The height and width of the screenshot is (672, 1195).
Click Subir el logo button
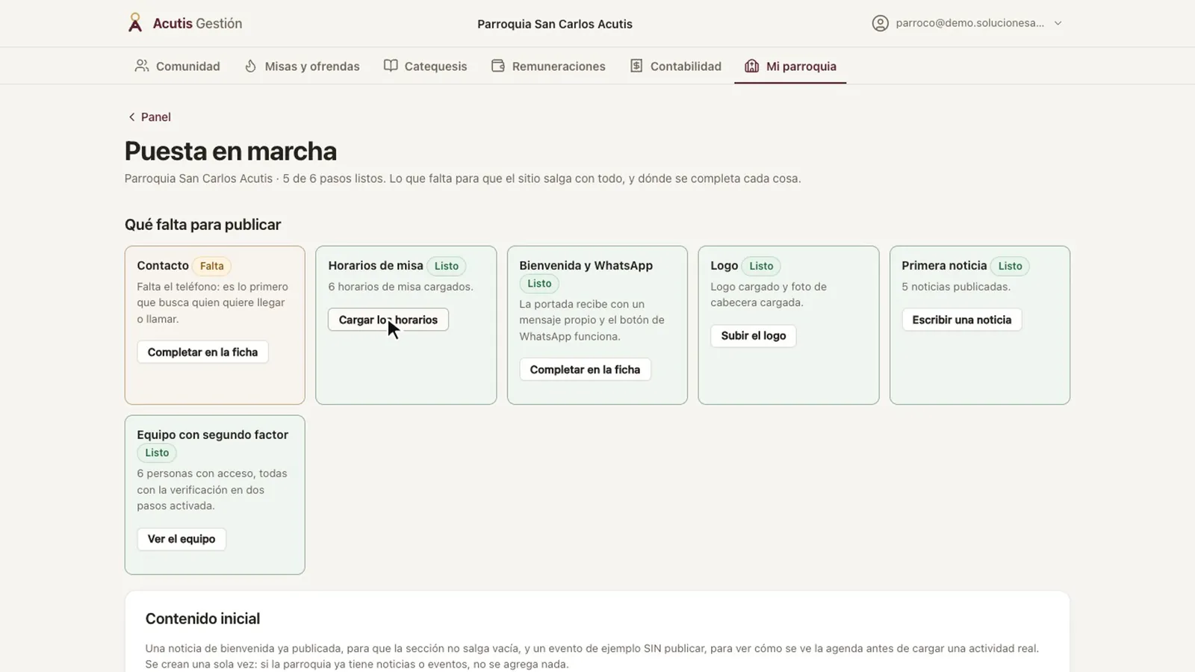tap(753, 336)
